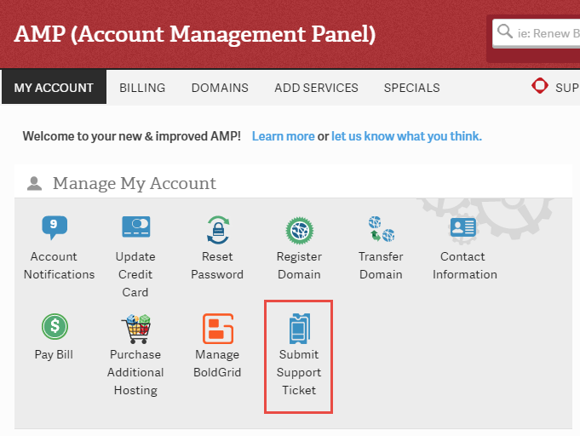
Task: Open the DOMAINS tab
Action: pyautogui.click(x=220, y=88)
